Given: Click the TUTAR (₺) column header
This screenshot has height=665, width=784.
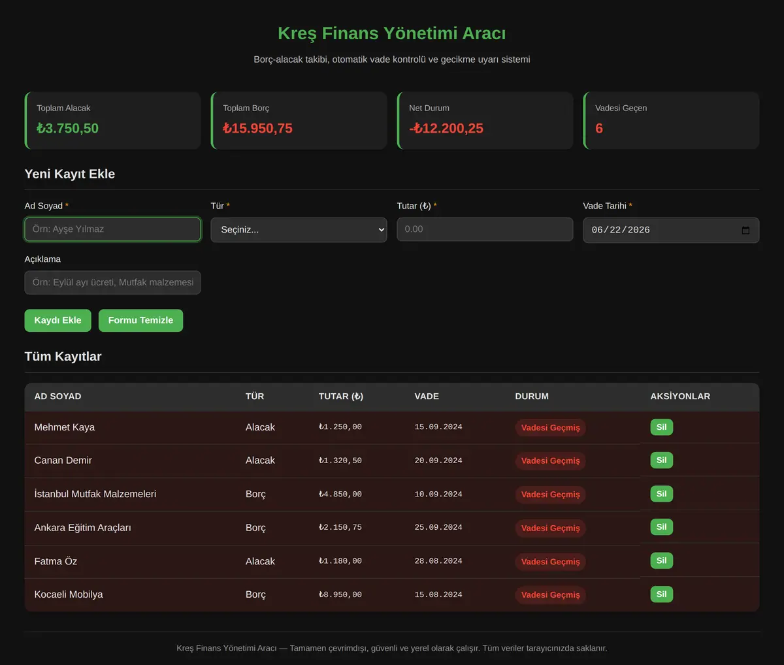Looking at the screenshot, I should pos(341,397).
